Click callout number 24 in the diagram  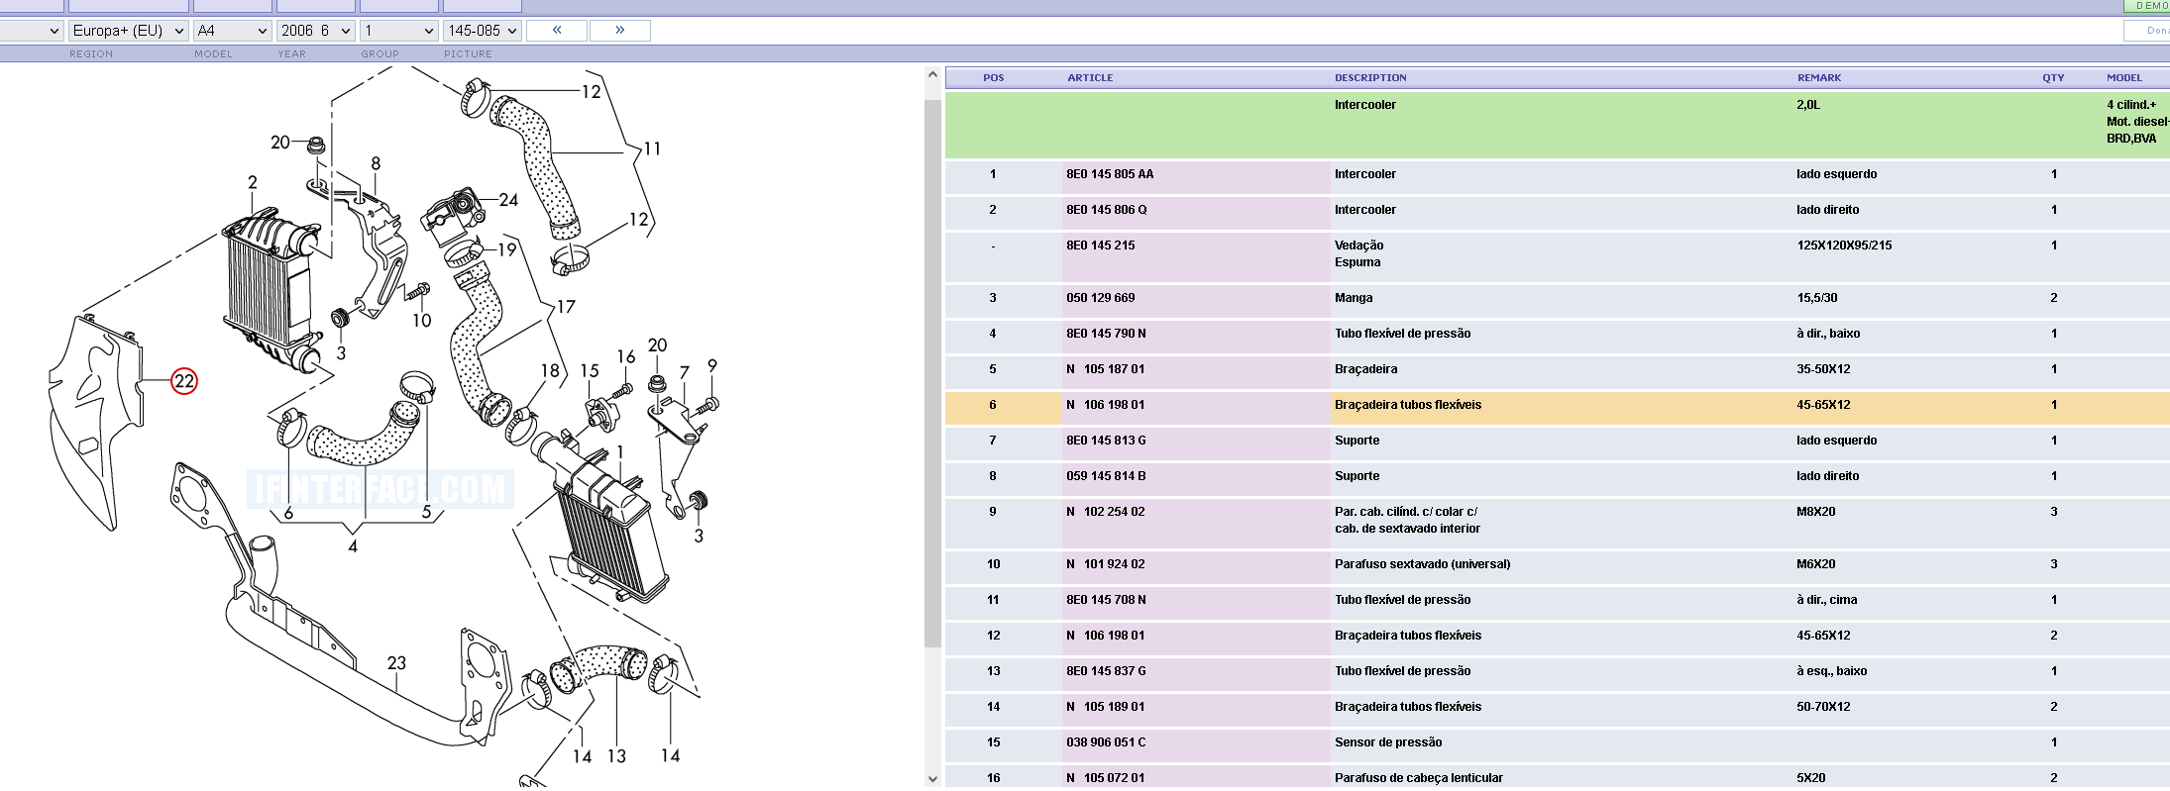coord(508,200)
